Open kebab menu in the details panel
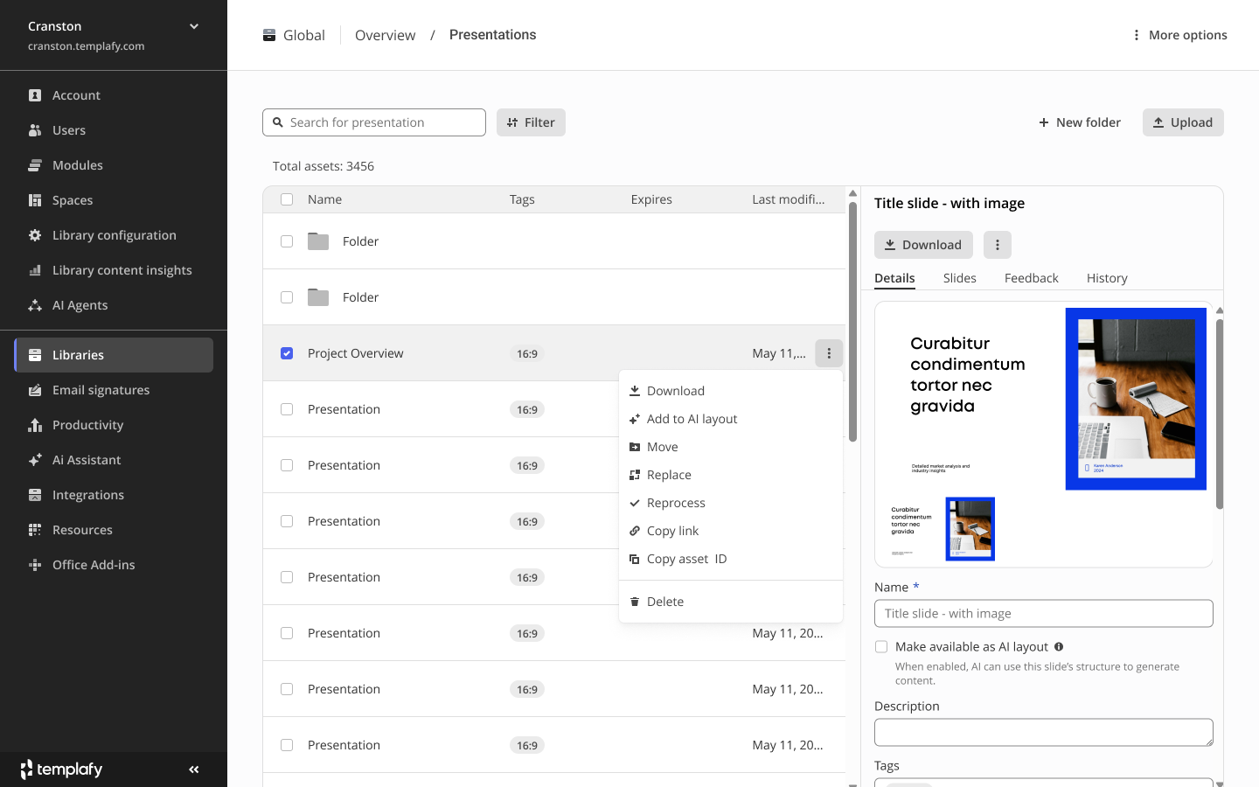Viewport: 1259px width, 787px height. (998, 245)
